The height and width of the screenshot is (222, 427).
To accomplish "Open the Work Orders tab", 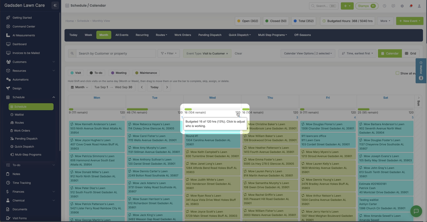I will [x=183, y=35].
